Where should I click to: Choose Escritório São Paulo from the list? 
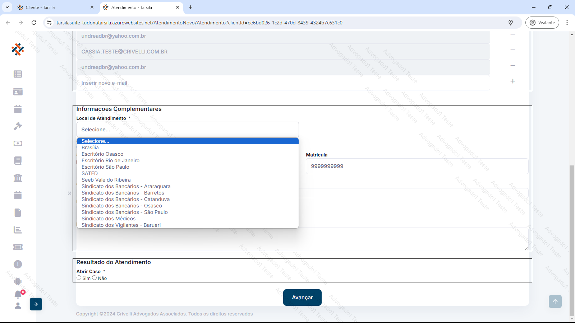(105, 167)
